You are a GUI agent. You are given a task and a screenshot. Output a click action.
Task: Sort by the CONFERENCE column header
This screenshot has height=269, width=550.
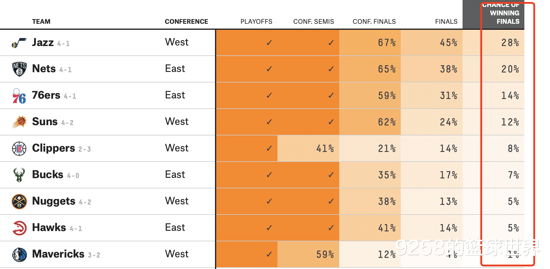click(x=186, y=22)
